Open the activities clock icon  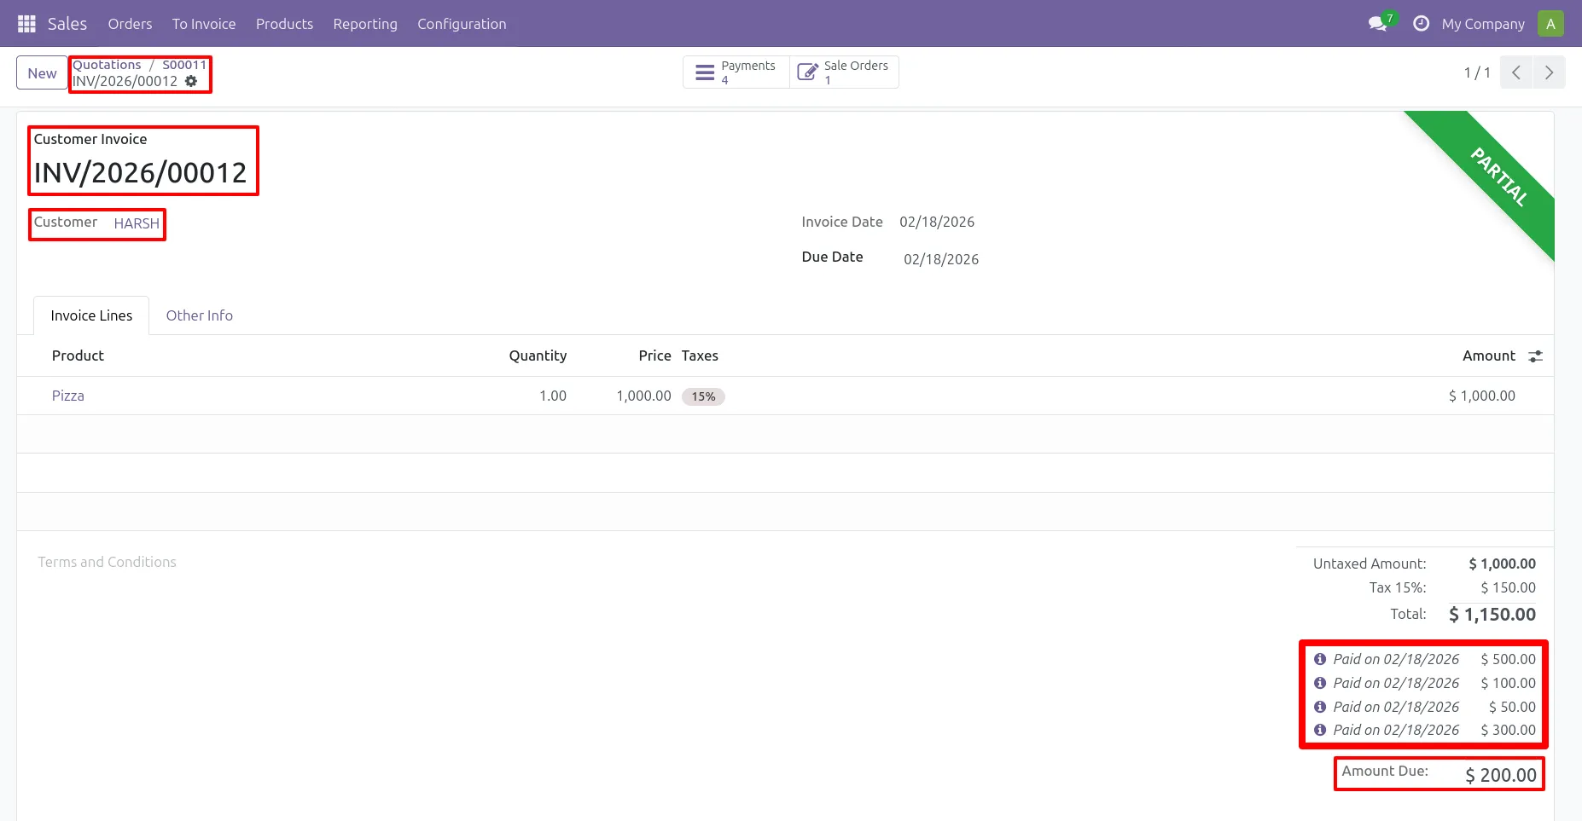[1421, 24]
